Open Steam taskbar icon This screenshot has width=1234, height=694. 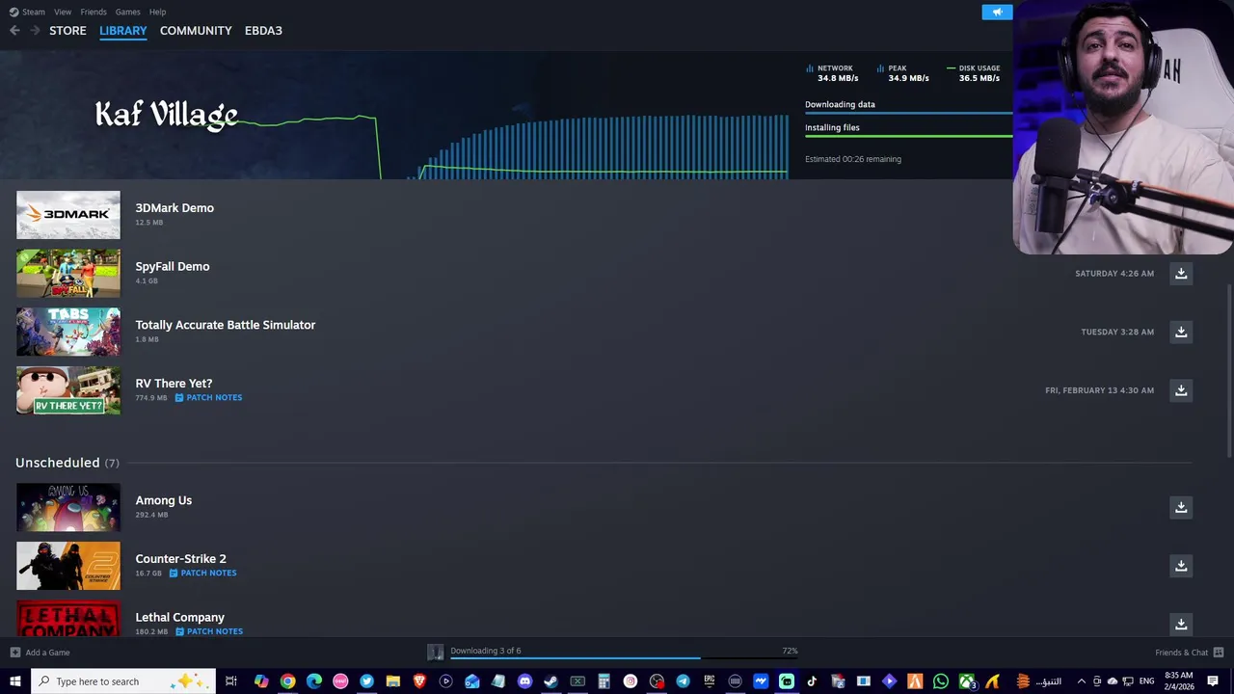tap(550, 681)
